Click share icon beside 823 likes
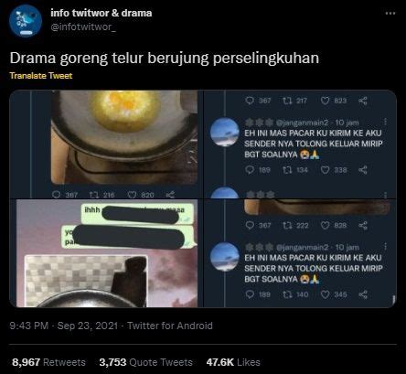 coord(363,101)
